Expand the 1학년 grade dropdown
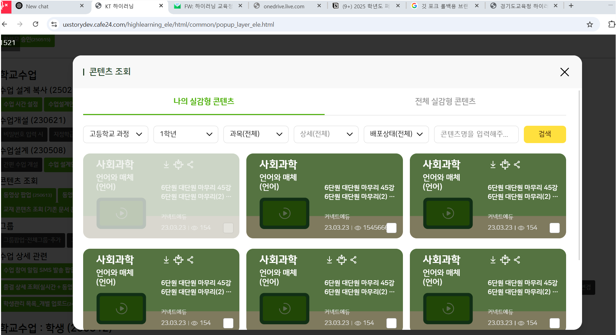Screen dimensions: 616x335 [186, 134]
